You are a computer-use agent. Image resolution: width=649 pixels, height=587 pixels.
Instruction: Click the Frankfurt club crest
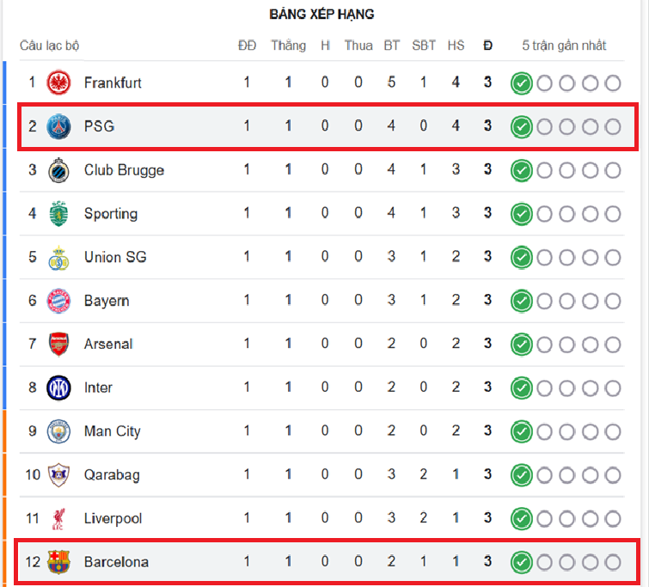pyautogui.click(x=58, y=83)
